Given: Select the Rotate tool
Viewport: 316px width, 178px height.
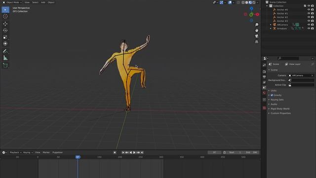Looking at the screenshot, I should click(5, 30).
